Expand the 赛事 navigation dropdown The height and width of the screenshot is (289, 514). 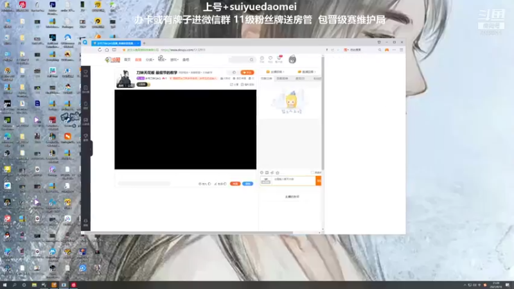click(x=162, y=60)
